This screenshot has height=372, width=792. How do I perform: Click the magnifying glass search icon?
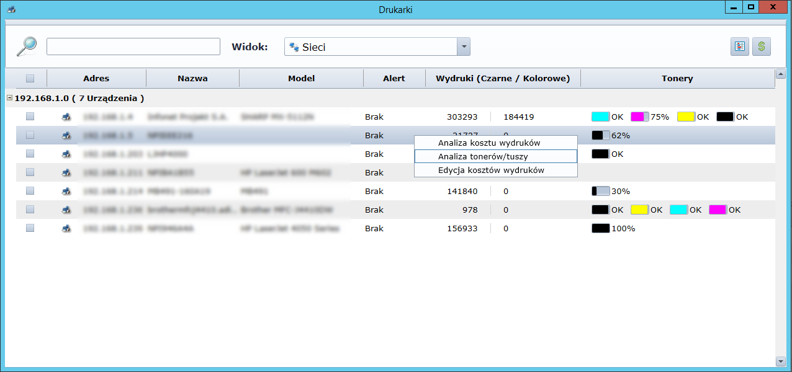click(26, 46)
